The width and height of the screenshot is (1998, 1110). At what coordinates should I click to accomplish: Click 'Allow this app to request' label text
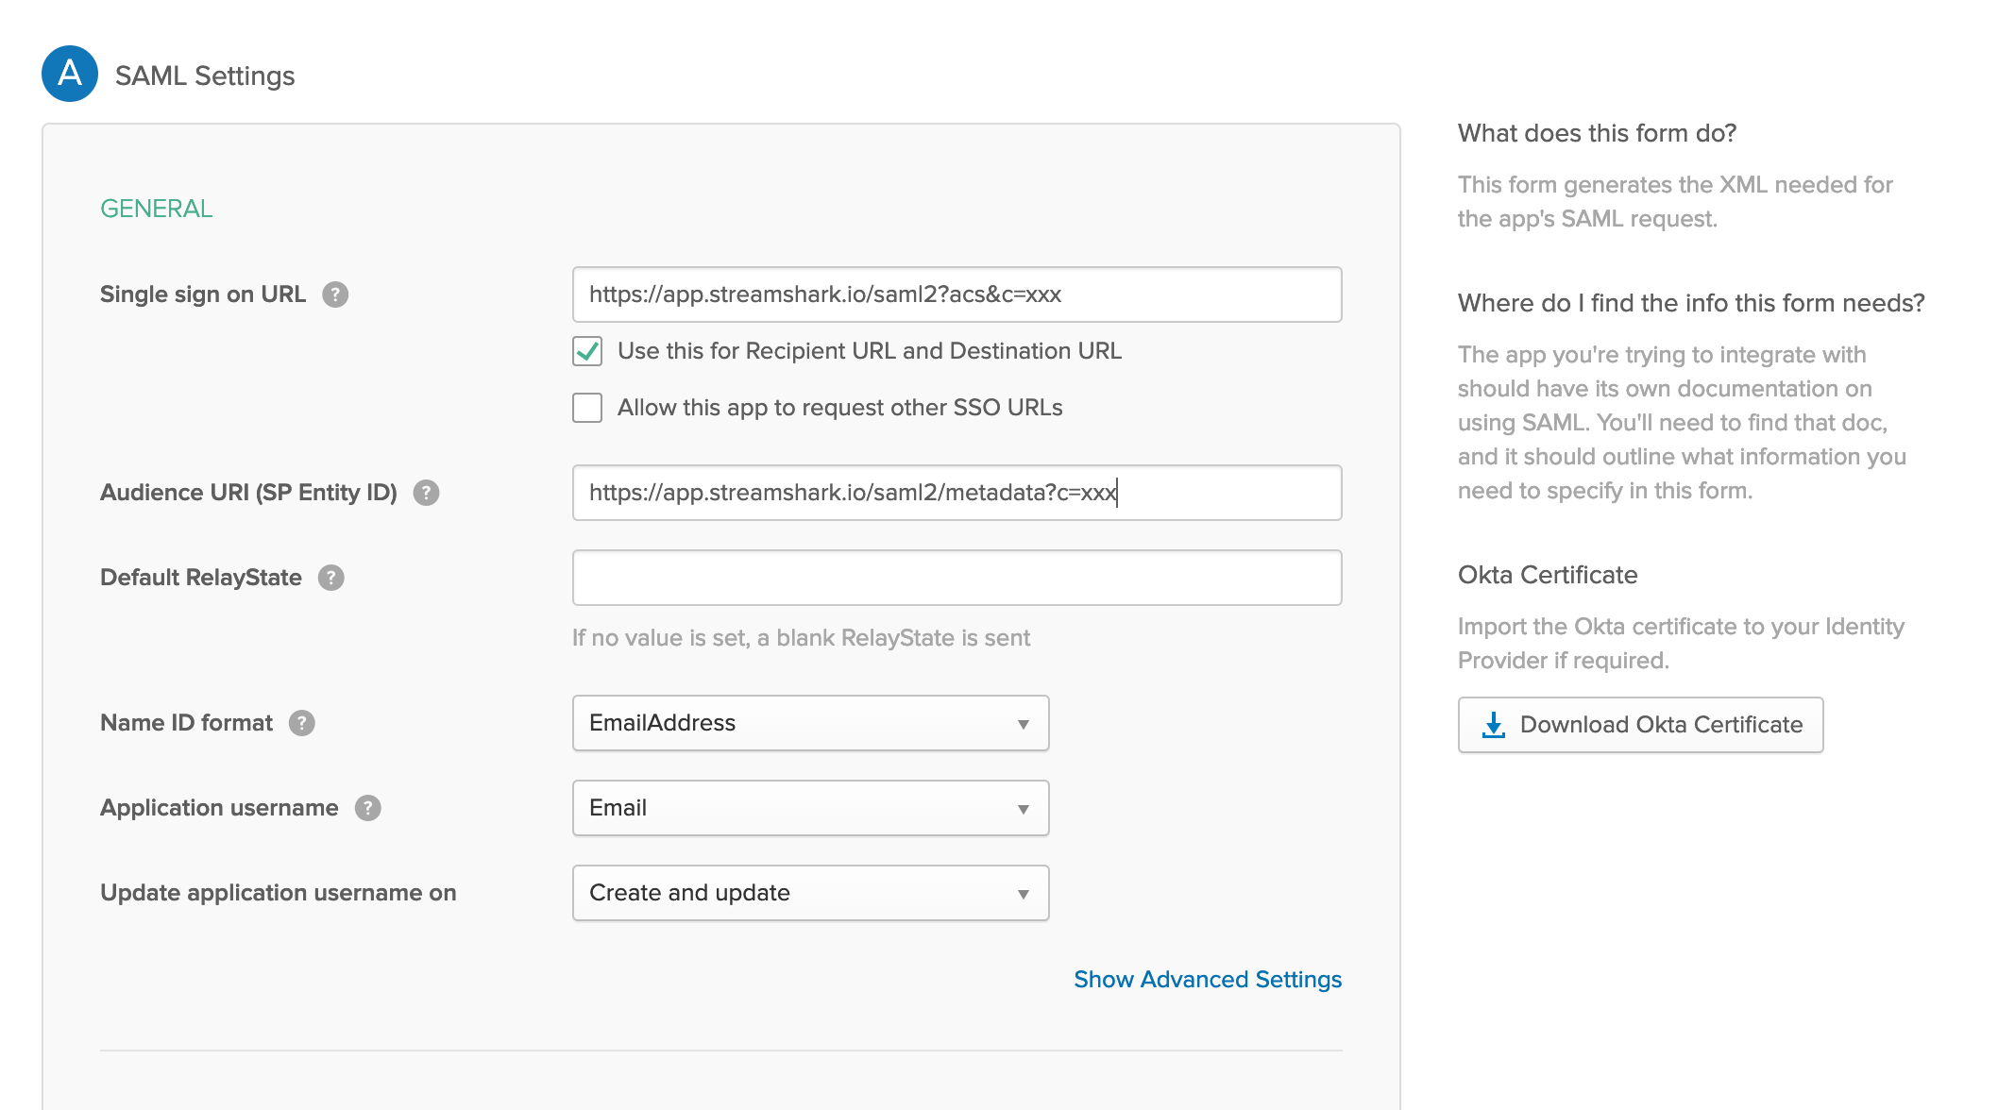pyautogui.click(x=840, y=408)
